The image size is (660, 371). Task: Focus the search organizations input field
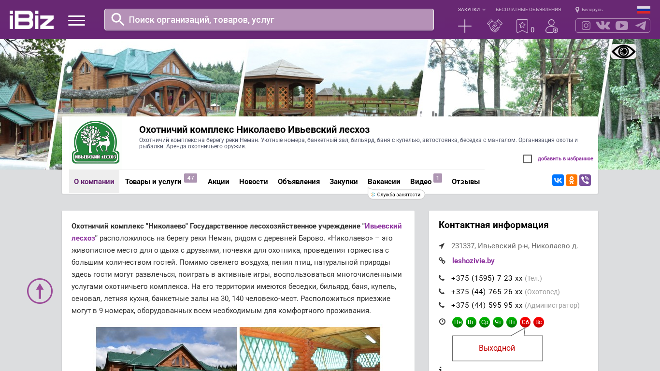tap(269, 20)
